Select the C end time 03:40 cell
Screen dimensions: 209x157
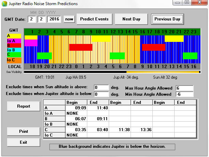pos(98,130)
